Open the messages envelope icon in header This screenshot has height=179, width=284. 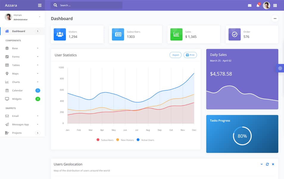tap(249, 5)
